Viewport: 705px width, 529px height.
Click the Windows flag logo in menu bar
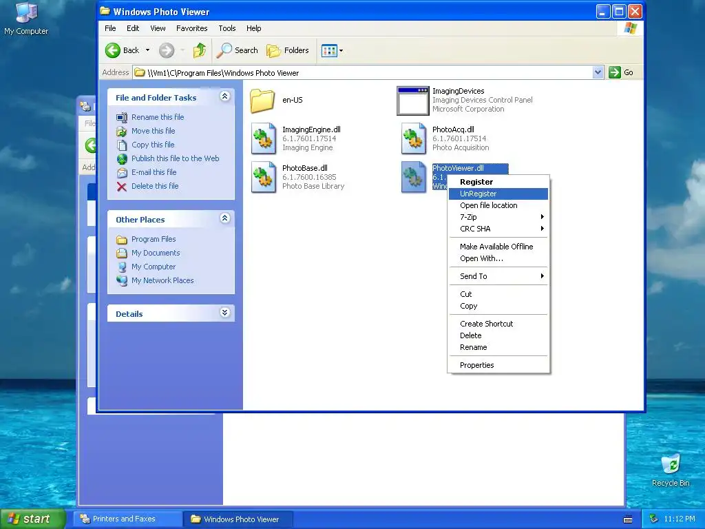(x=631, y=28)
